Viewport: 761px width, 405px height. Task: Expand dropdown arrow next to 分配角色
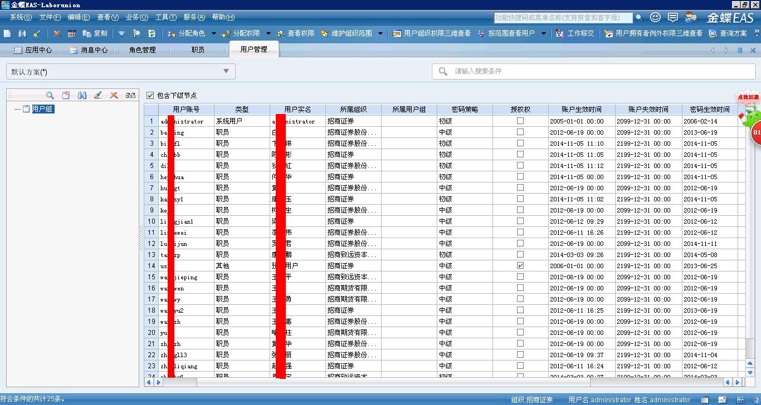pyautogui.click(x=214, y=33)
